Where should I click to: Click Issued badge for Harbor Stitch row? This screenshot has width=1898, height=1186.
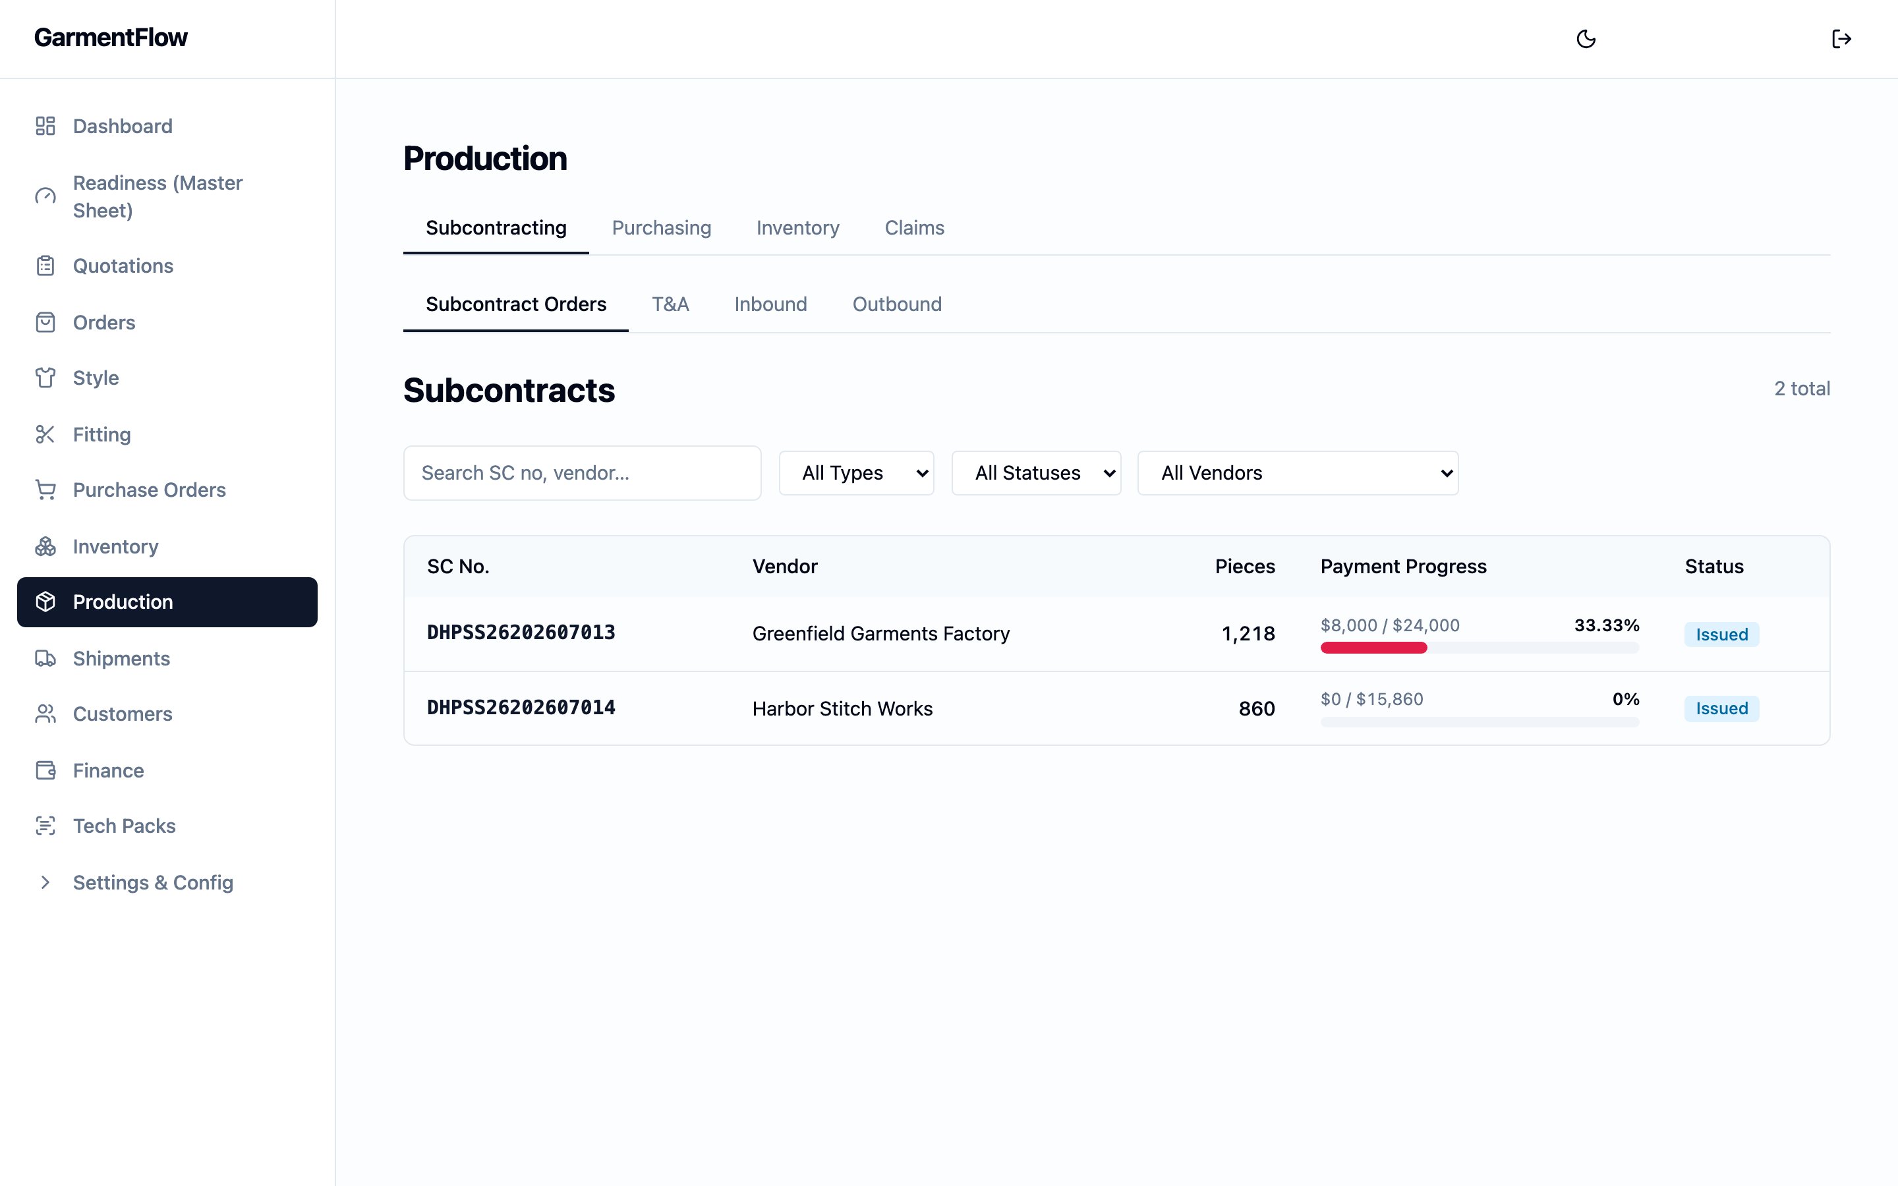coord(1721,709)
